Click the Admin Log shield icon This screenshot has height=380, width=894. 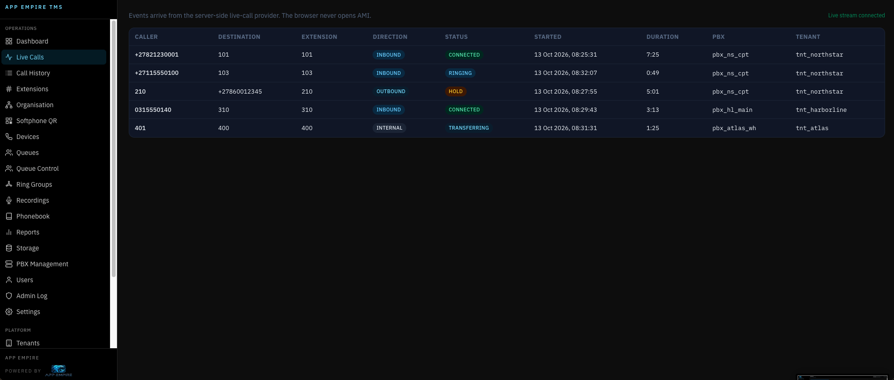9,296
